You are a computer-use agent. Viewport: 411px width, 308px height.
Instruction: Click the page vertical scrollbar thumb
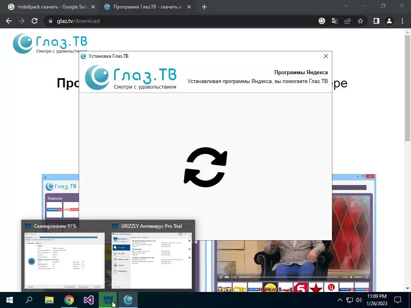[407, 88]
